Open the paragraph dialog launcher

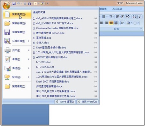coord(141,29)
